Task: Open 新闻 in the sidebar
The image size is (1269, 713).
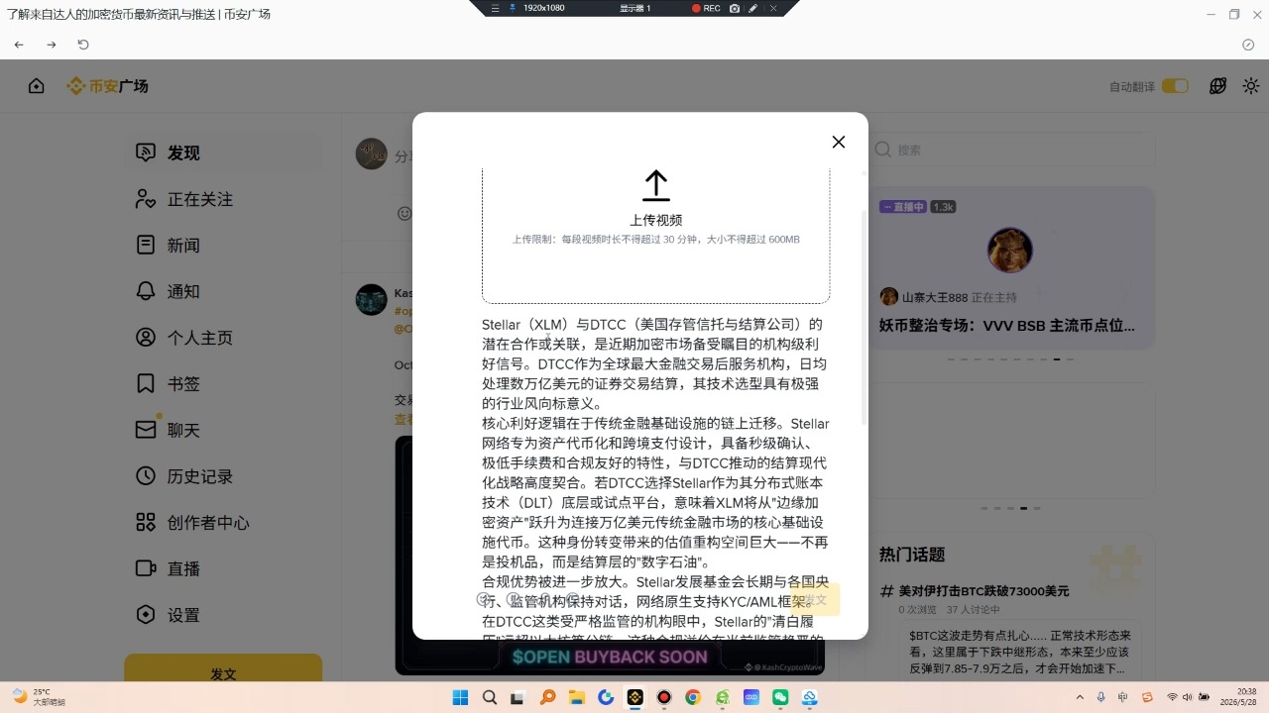Action: tap(224, 245)
